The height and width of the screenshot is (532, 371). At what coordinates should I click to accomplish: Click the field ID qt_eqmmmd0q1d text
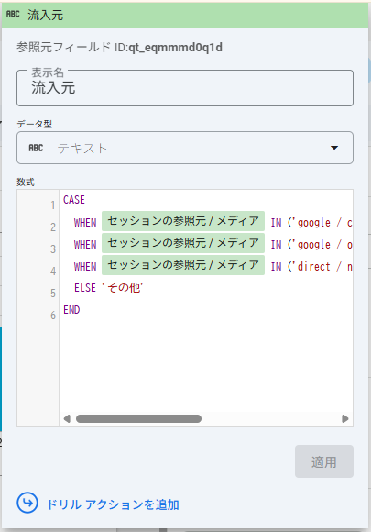(176, 48)
